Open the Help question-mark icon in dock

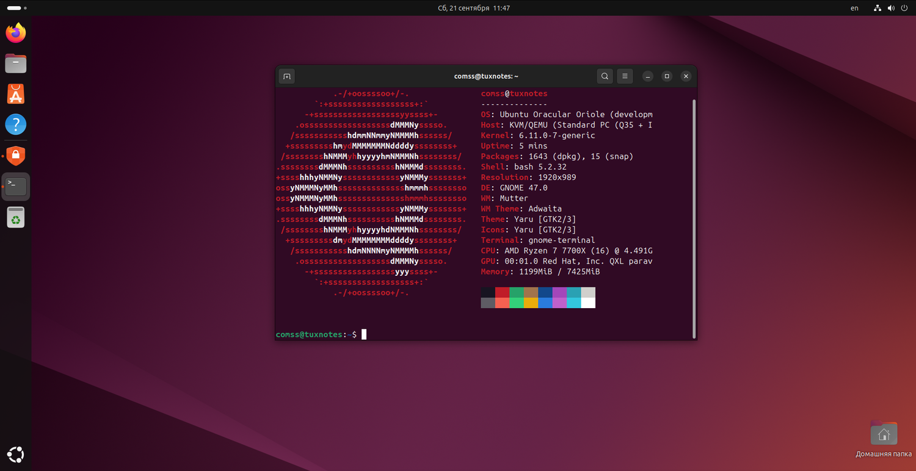(x=16, y=124)
